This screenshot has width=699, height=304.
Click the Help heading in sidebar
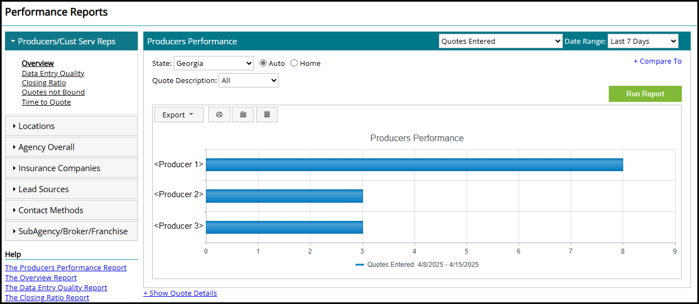pyautogui.click(x=13, y=254)
